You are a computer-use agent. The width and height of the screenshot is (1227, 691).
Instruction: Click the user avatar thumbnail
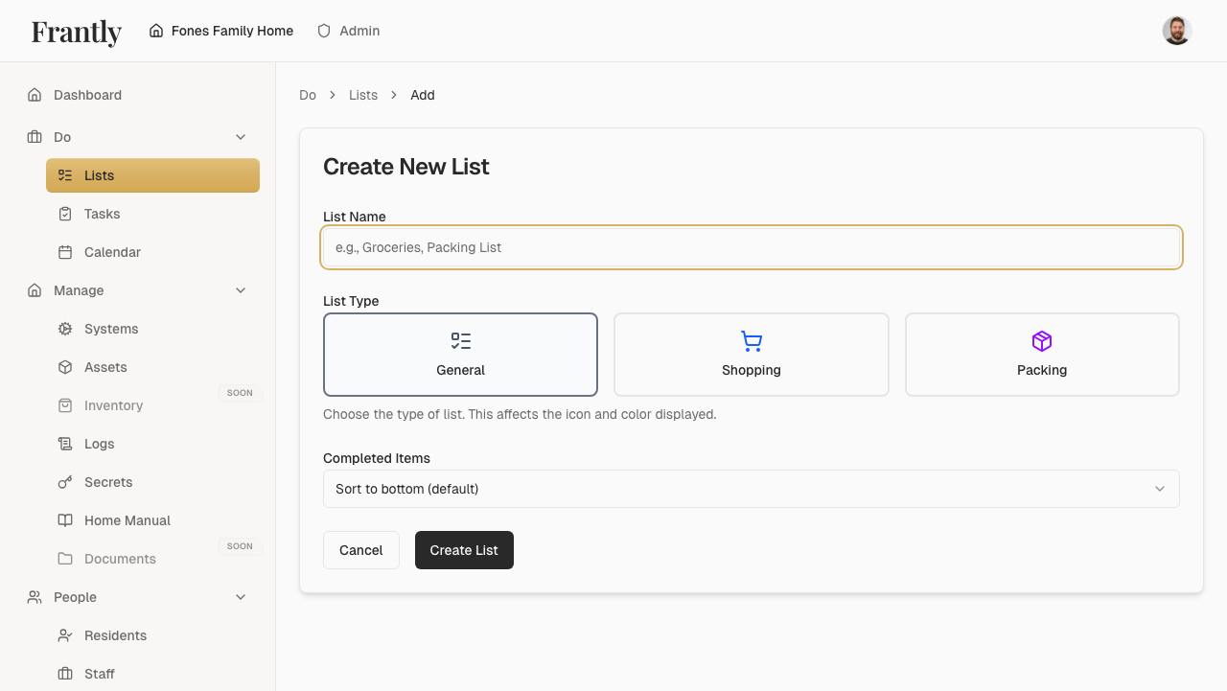point(1176,30)
